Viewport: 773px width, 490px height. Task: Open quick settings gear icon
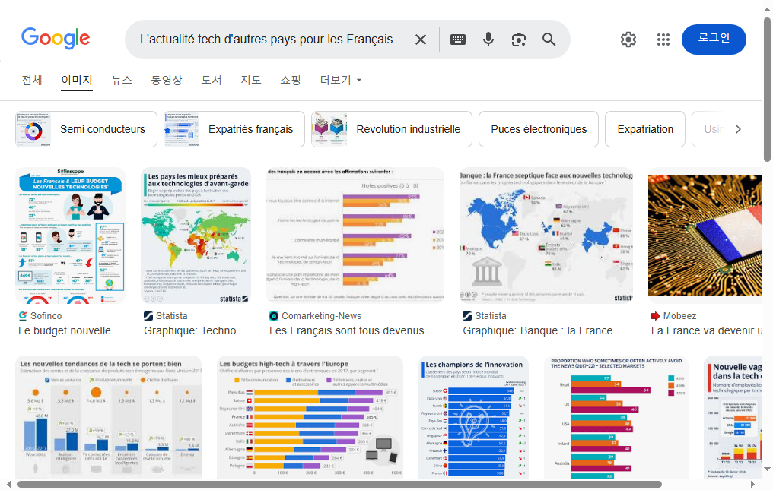click(x=628, y=40)
